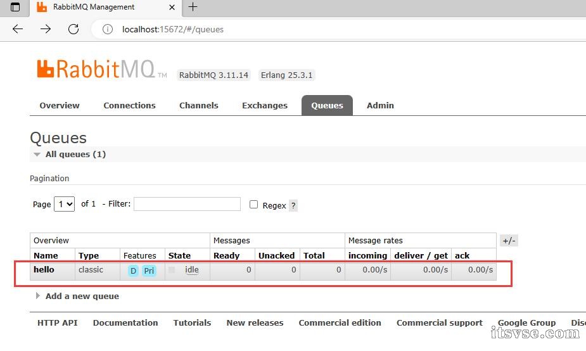Click the site information icon in the address bar
The width and height of the screenshot is (586, 351).
click(x=108, y=29)
